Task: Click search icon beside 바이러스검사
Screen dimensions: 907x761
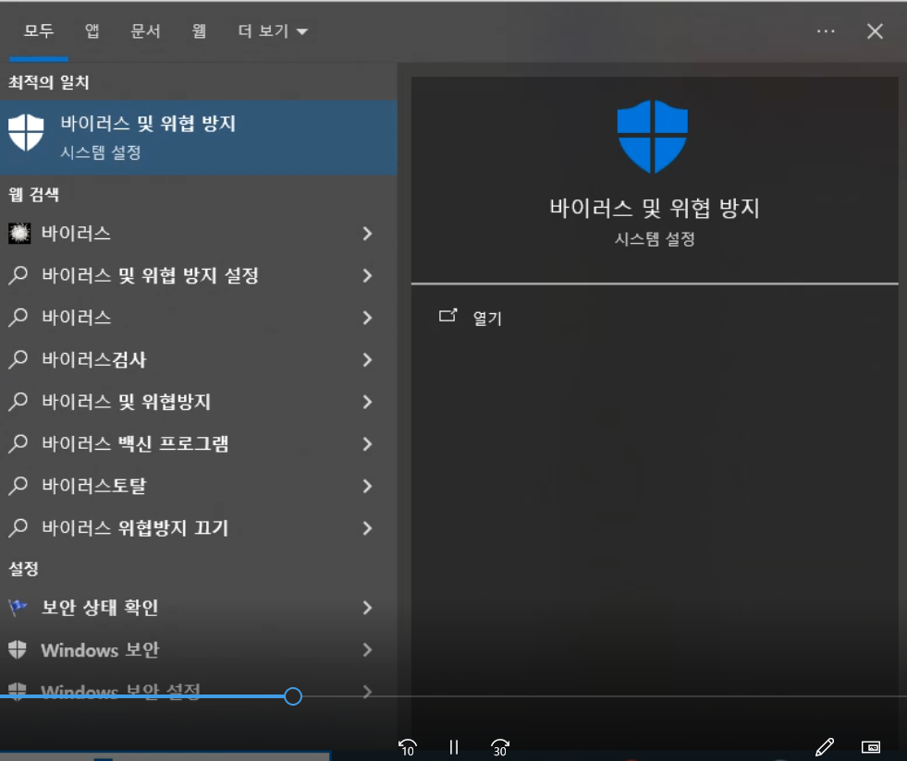Action: pos(18,359)
